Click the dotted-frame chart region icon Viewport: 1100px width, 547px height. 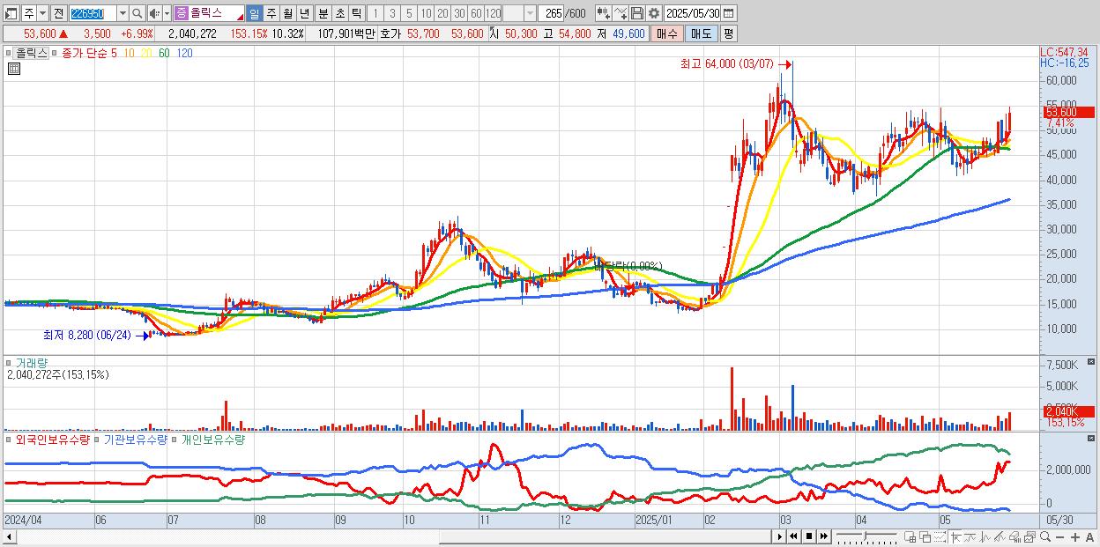click(940, 536)
